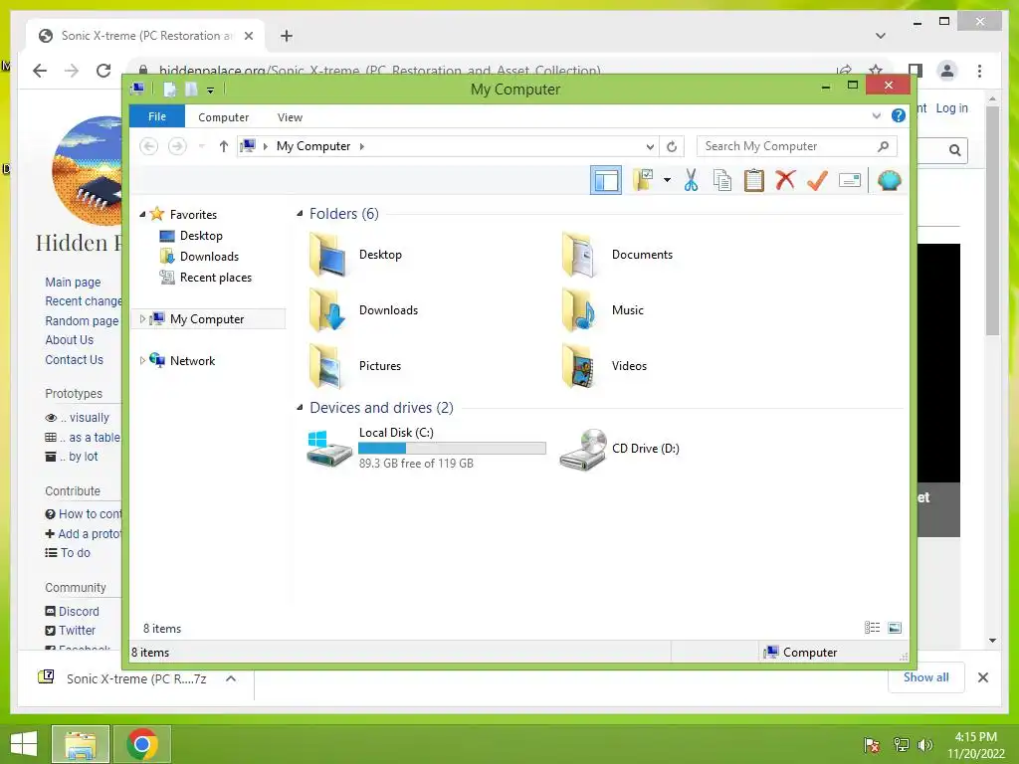This screenshot has width=1019, height=764.
Task: Select the Documents folder icon
Action: 580,255
